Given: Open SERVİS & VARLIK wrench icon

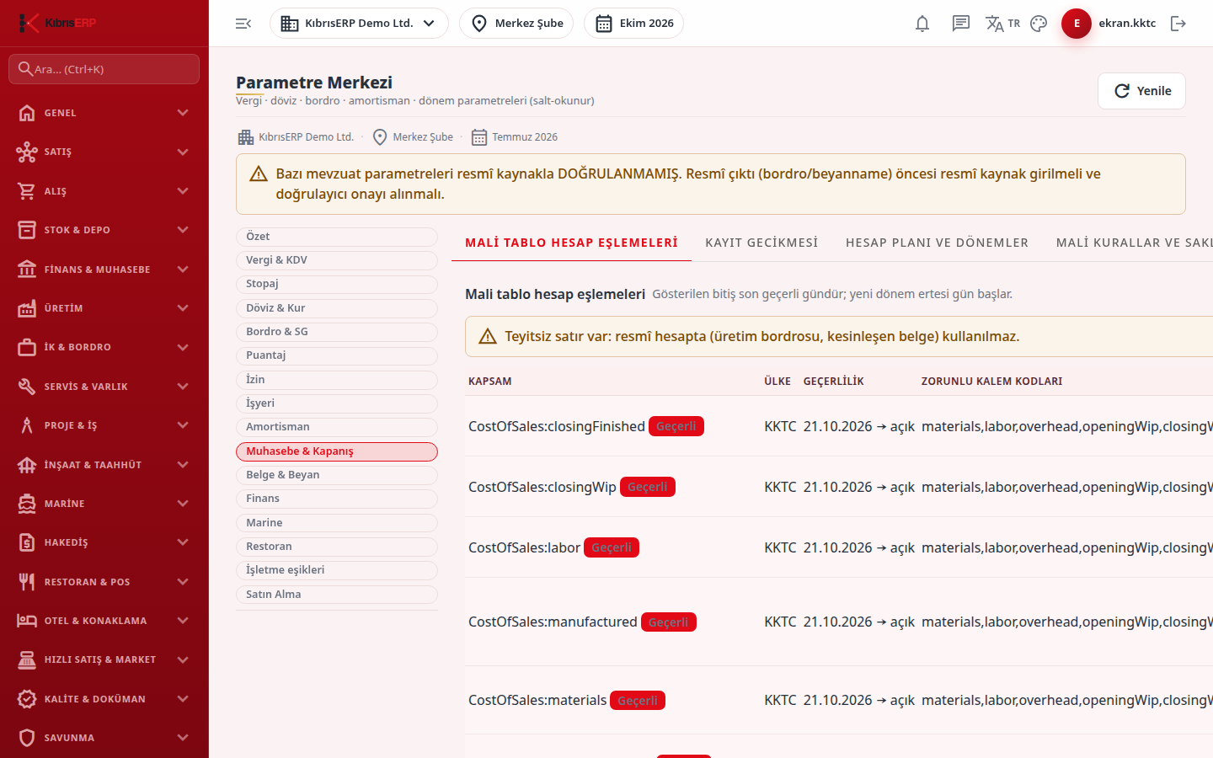Looking at the screenshot, I should pos(27,387).
